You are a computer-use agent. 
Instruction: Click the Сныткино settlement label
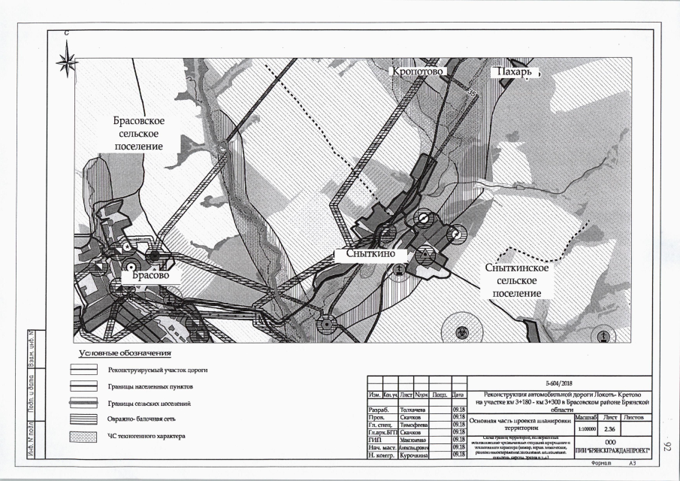pos(371,253)
